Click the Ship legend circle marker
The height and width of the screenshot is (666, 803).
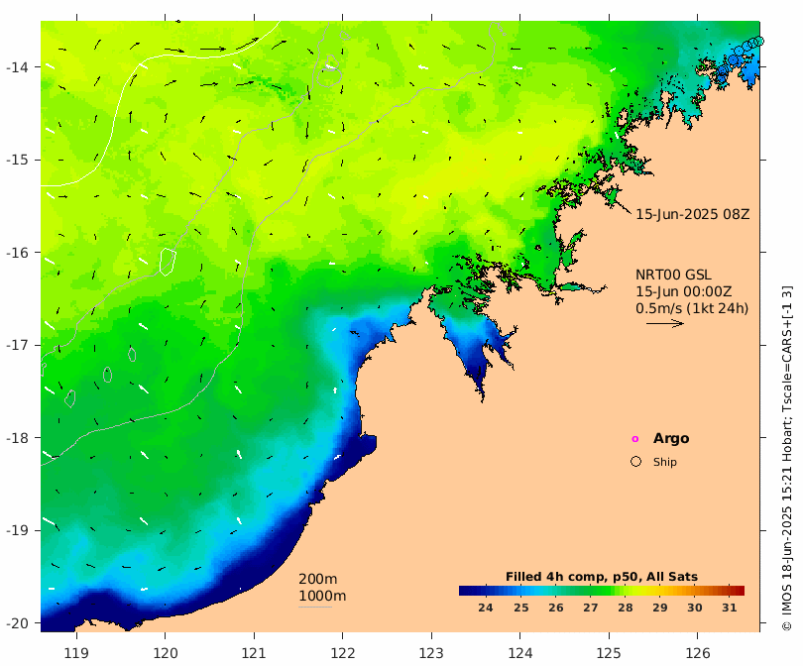pyautogui.click(x=635, y=461)
